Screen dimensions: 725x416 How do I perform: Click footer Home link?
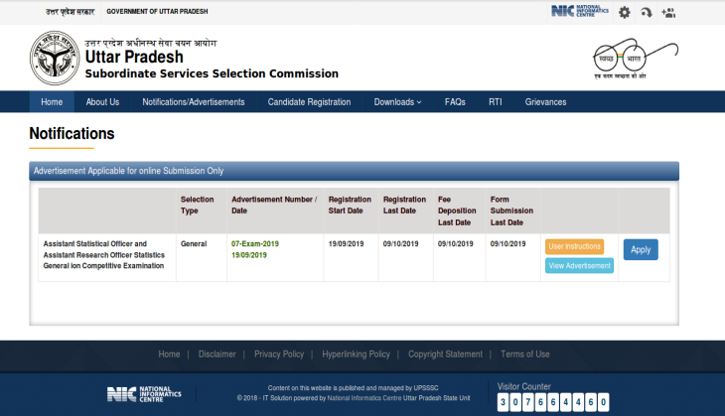[169, 354]
